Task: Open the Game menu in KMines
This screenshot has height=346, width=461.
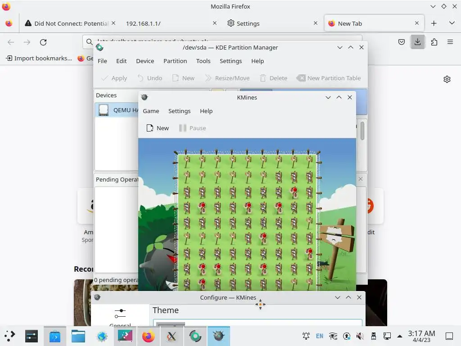Action: click(x=151, y=111)
